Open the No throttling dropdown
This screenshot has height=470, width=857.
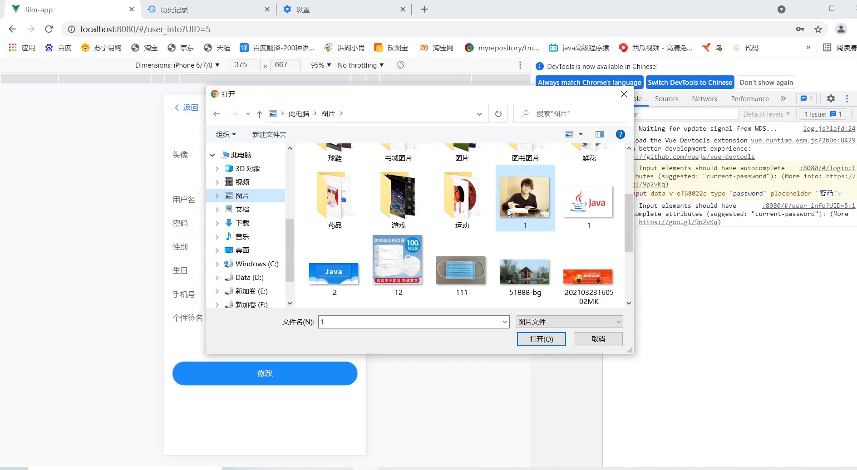(361, 65)
